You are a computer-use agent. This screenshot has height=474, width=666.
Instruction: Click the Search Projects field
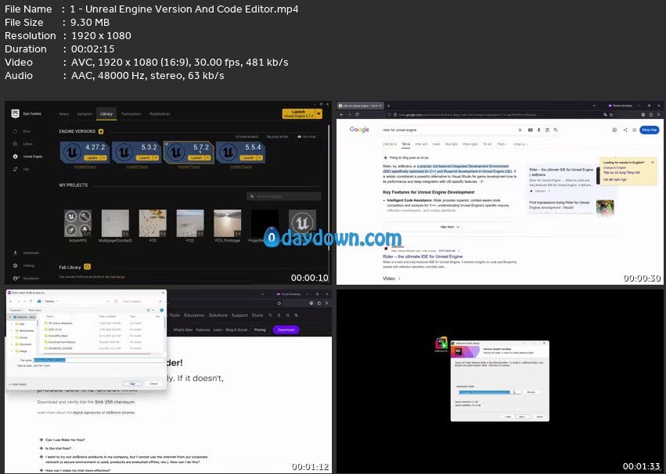(x=284, y=196)
